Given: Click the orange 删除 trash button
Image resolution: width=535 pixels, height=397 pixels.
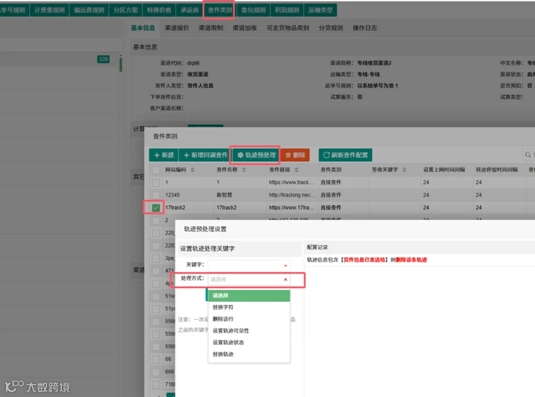Looking at the screenshot, I should pyautogui.click(x=295, y=155).
